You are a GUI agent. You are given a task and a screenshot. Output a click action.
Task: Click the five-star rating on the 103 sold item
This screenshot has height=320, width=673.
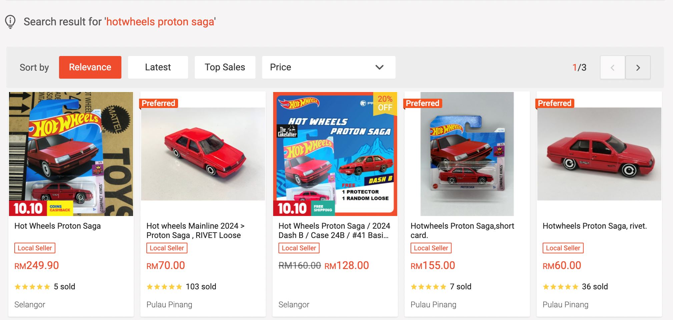tap(164, 286)
